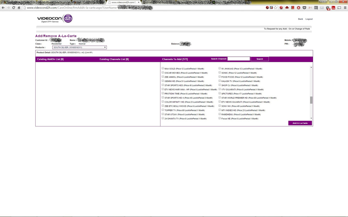Click the Back link
Viewport: 348px width, 217px height.
[x=300, y=19]
